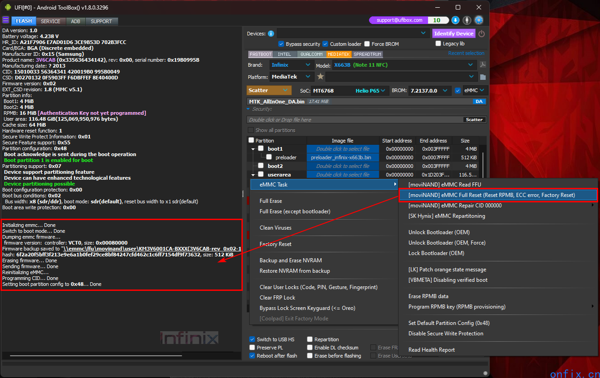
Task: Select Read Health Report menu item
Action: coord(498,350)
